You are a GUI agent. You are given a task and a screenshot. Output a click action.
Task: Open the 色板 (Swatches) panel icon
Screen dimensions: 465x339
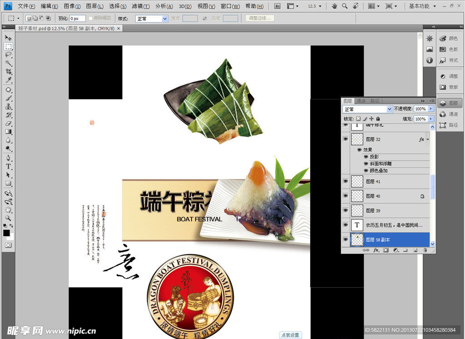pos(443,49)
